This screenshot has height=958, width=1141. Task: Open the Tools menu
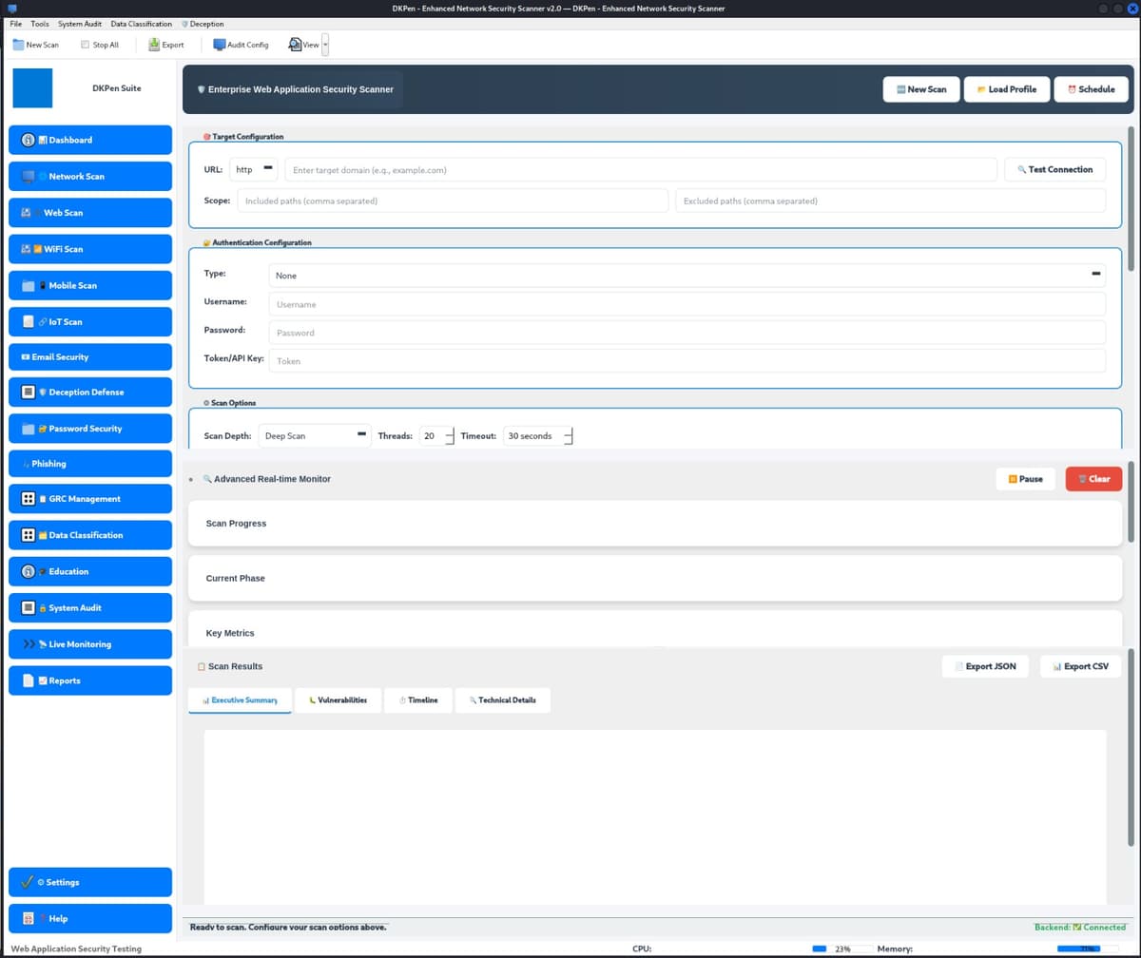point(38,24)
